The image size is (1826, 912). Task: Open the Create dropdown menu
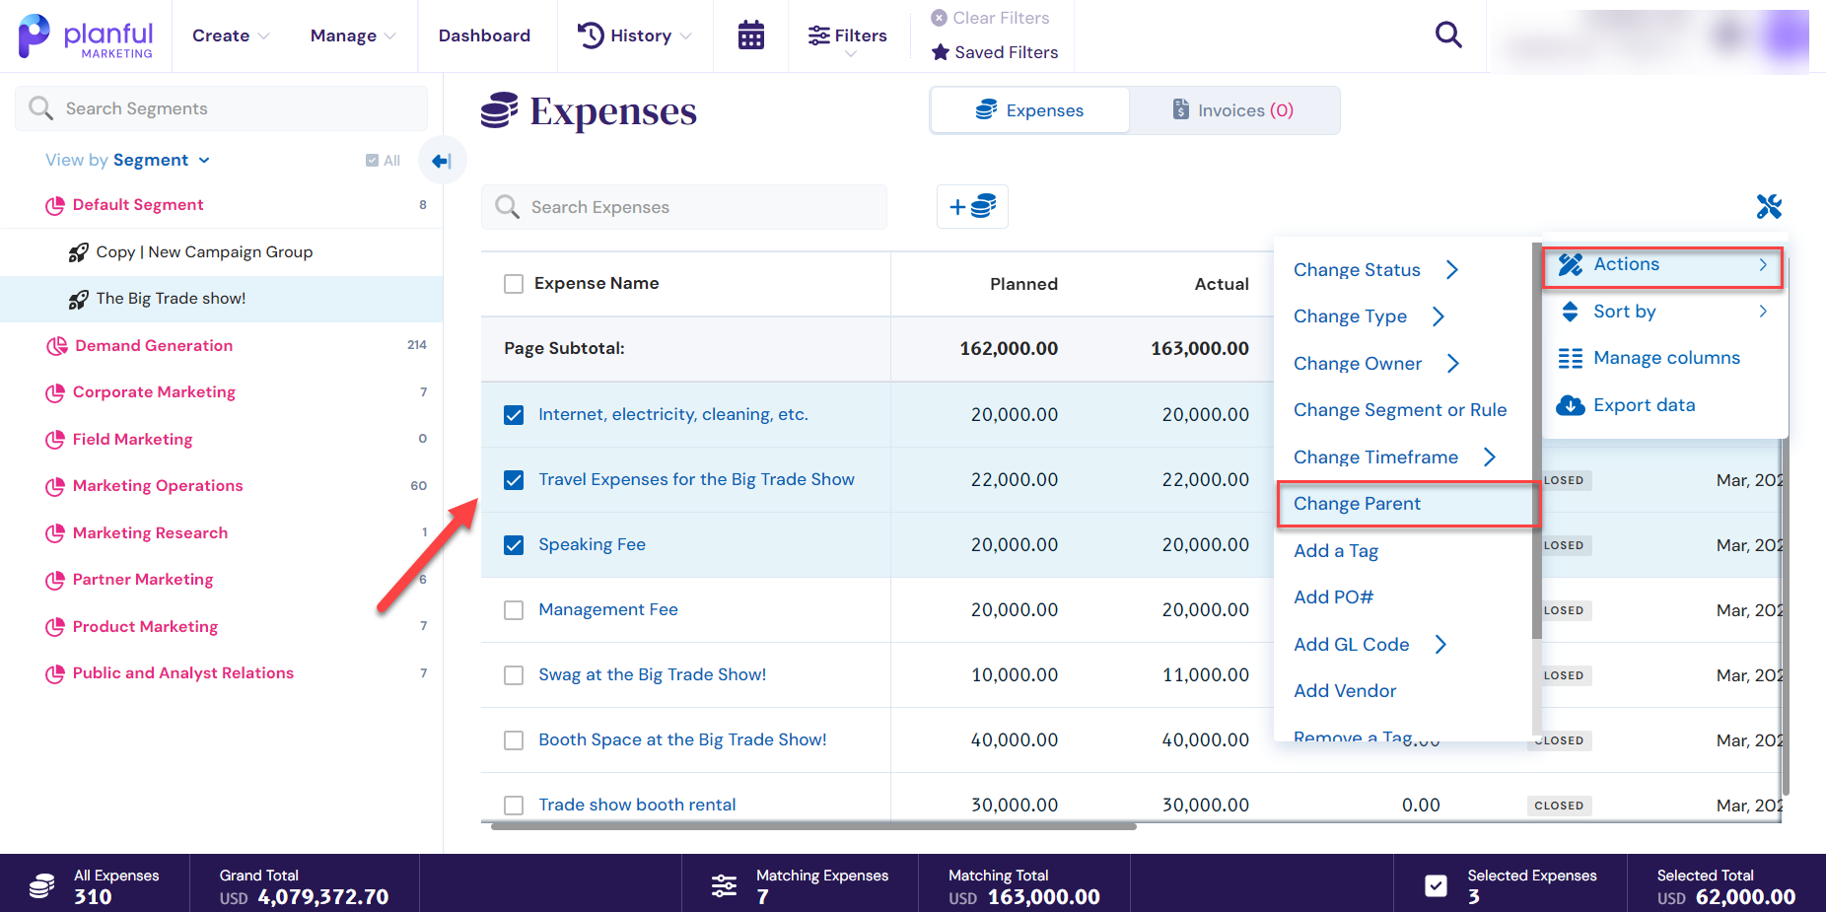tap(231, 35)
